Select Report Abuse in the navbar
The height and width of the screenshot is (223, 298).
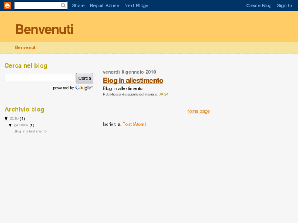[105, 5]
